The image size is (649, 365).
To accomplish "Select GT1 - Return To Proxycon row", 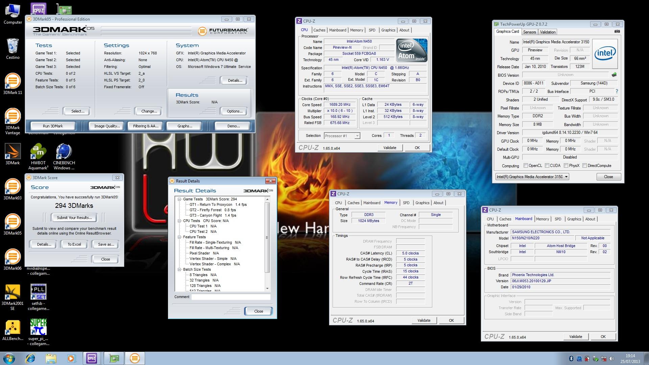I will tap(218, 204).
